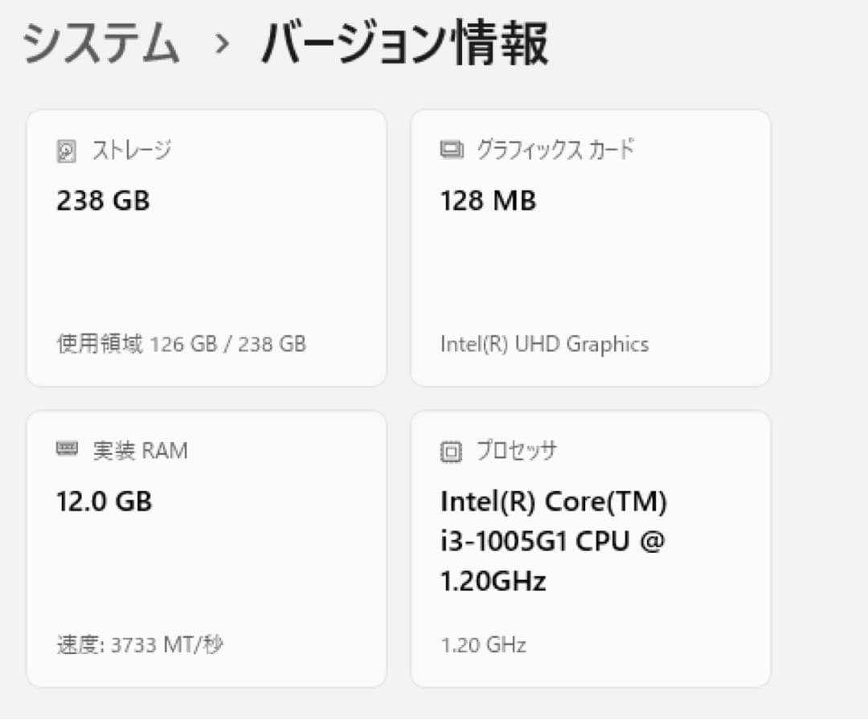Expand the processor details card
Screen dimensions: 868x720
click(592, 546)
